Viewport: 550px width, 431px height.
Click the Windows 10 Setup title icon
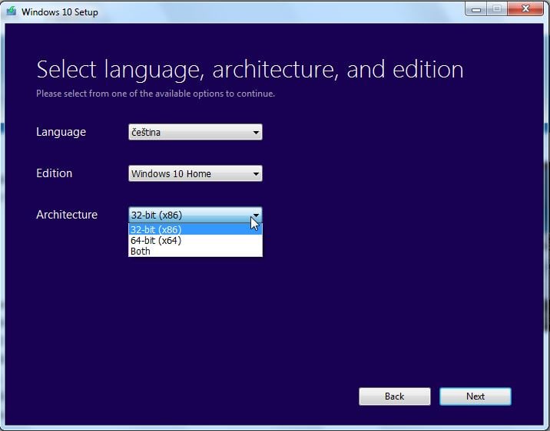coord(12,12)
